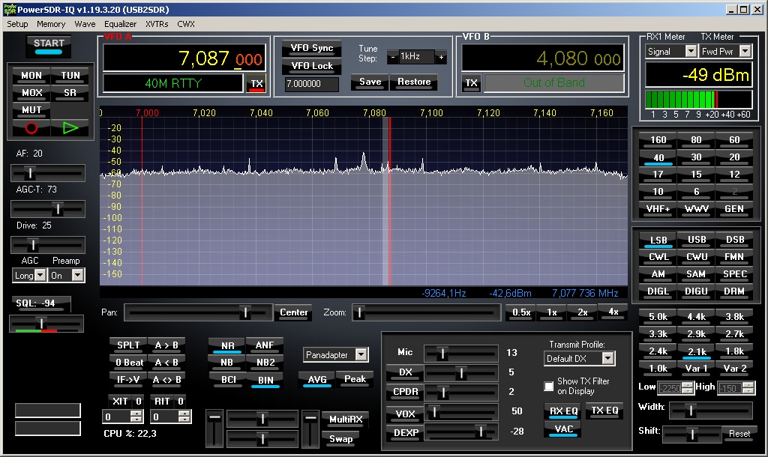The image size is (768, 457).
Task: Toggle NR noise reduction
Action: pyautogui.click(x=227, y=346)
